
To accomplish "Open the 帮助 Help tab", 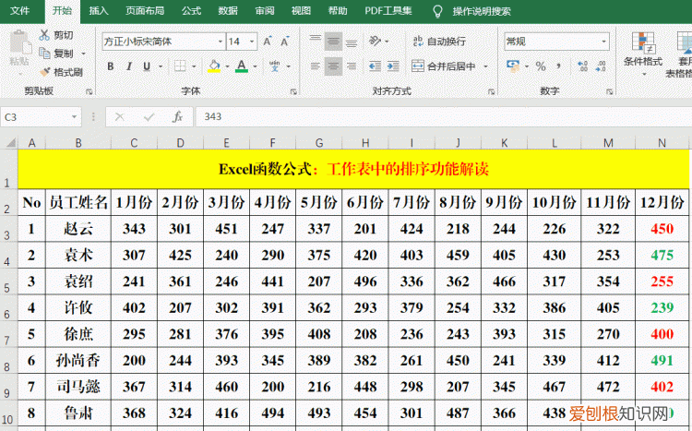I will [x=338, y=10].
